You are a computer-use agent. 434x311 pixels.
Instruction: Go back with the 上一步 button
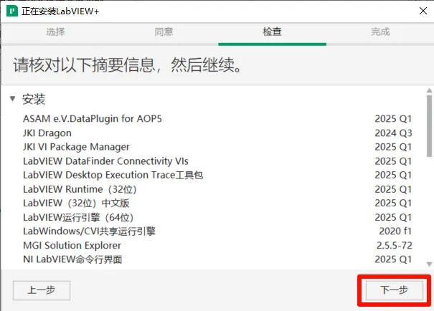coord(42,290)
